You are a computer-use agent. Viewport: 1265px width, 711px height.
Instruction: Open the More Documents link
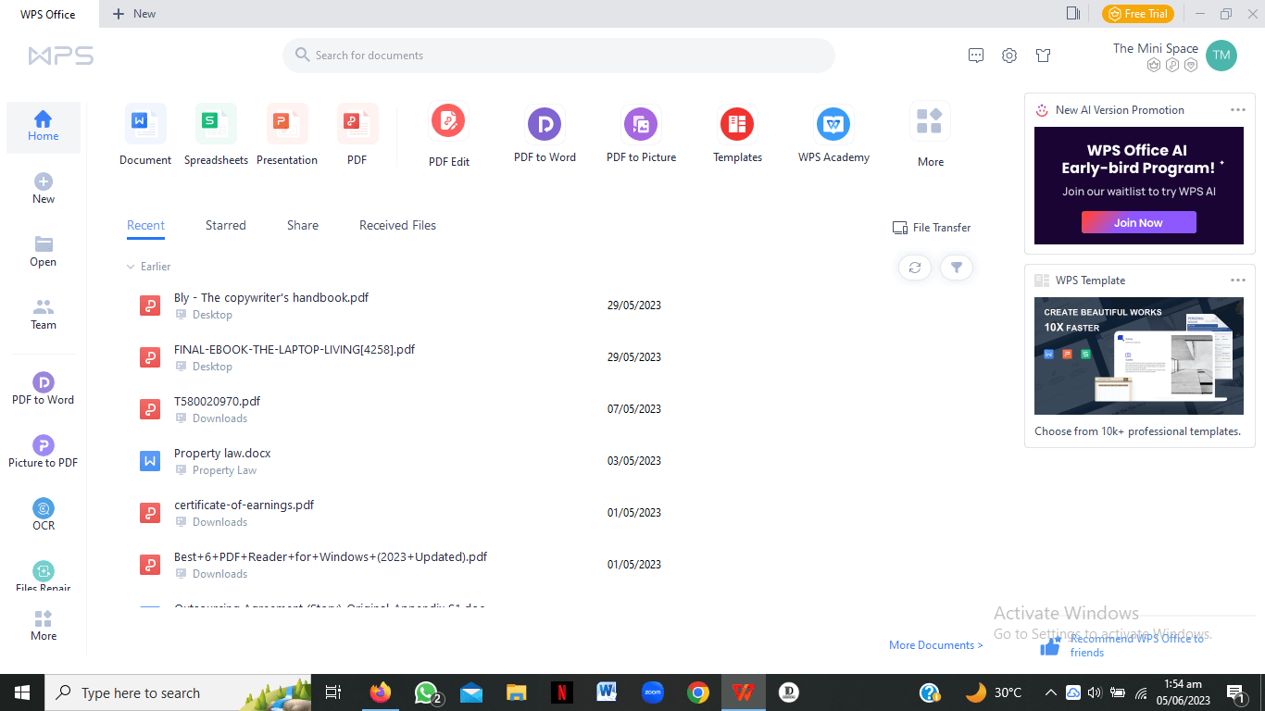(x=935, y=645)
